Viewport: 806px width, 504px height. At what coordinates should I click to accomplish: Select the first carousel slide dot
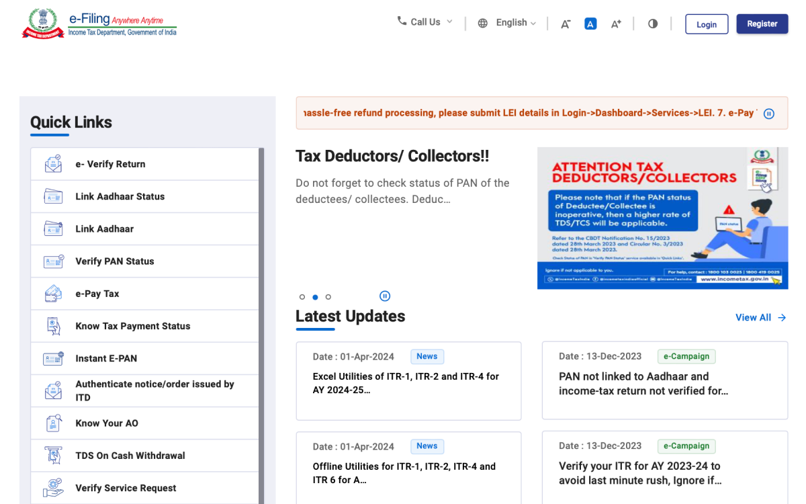(302, 297)
